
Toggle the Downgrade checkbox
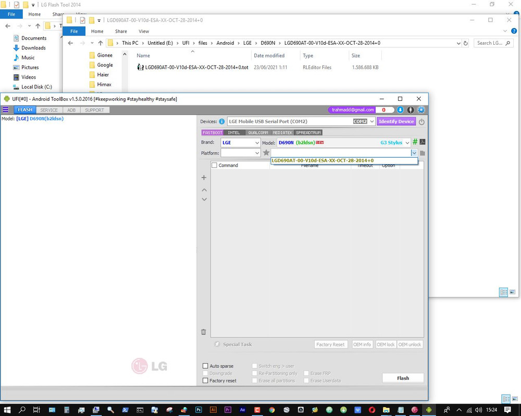coord(205,373)
